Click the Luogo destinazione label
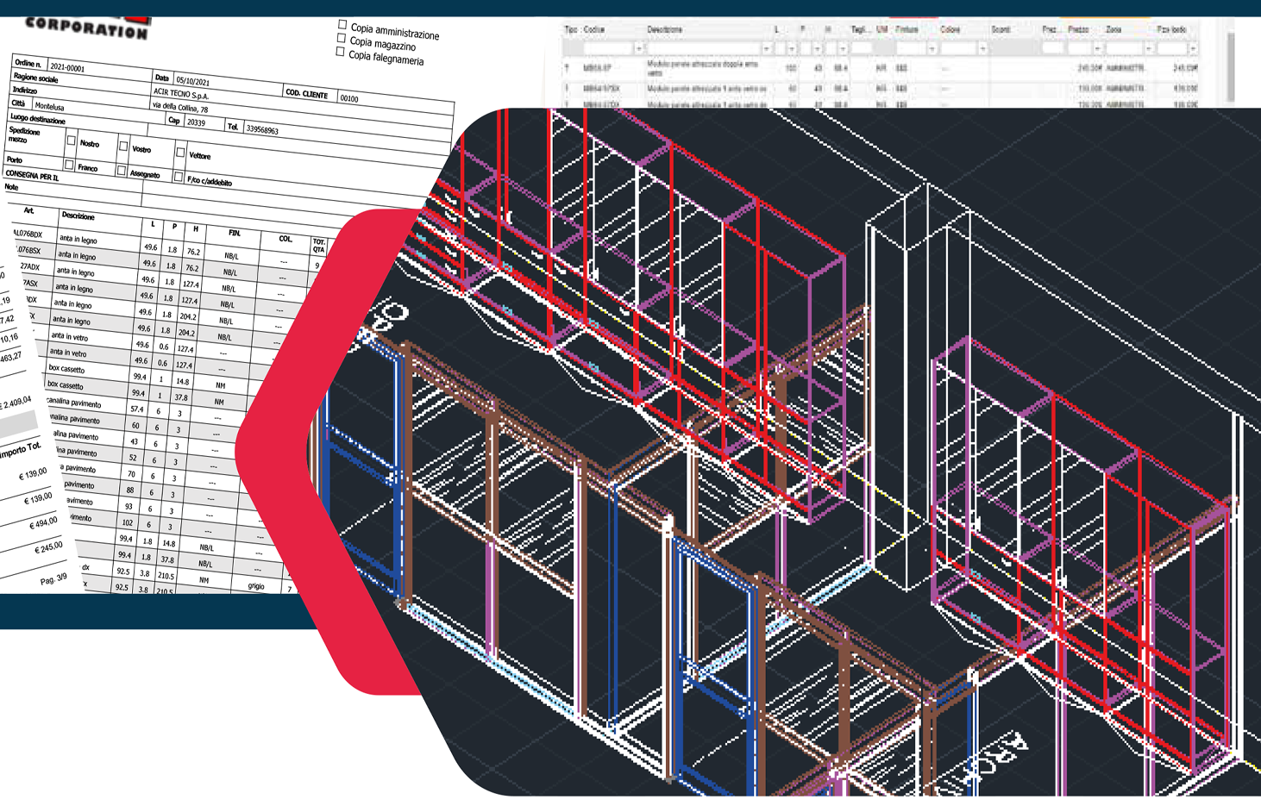Screen dimensions: 1261x812 tap(38, 119)
